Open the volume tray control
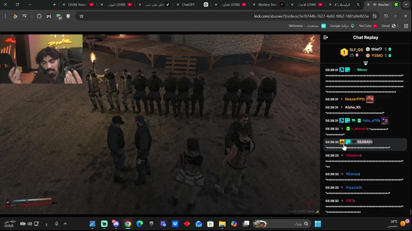The width and height of the screenshot is (412, 231). point(30,224)
